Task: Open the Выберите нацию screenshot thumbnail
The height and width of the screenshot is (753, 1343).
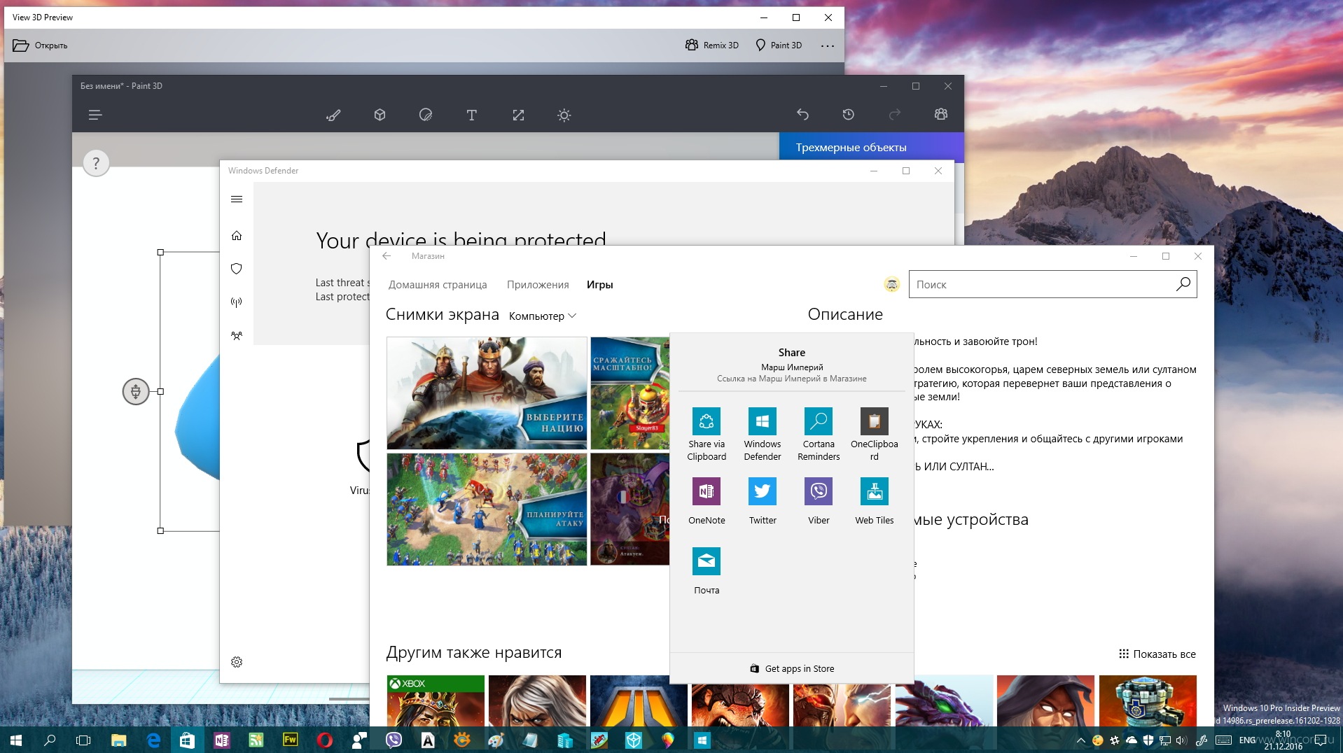Action: [x=487, y=393]
